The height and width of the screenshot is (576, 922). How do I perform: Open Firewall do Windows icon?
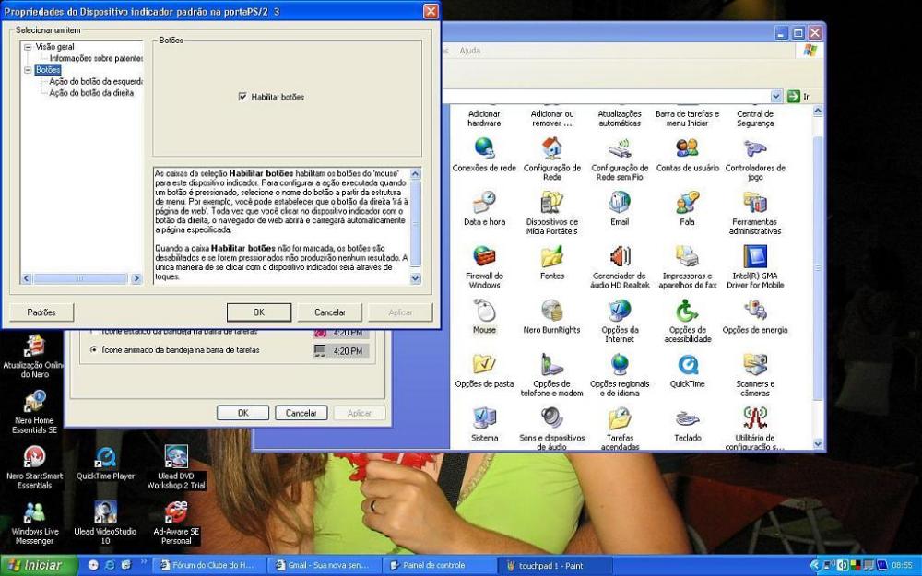click(484, 258)
